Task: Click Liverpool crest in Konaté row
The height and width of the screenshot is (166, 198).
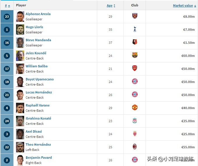Action: coord(135,121)
